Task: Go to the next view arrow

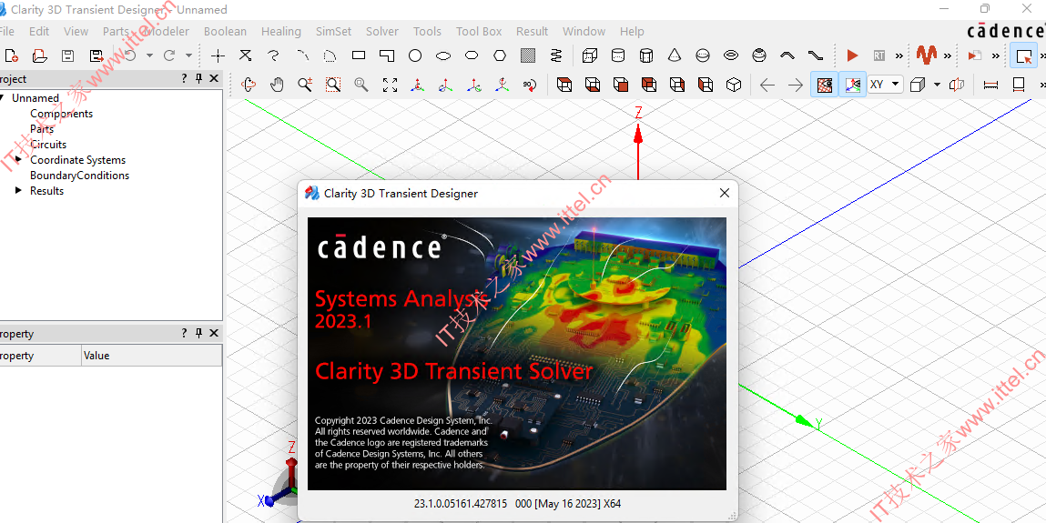Action: 795,85
